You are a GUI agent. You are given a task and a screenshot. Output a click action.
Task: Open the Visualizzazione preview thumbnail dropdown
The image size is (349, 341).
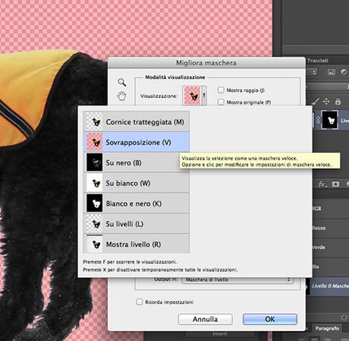click(x=194, y=96)
